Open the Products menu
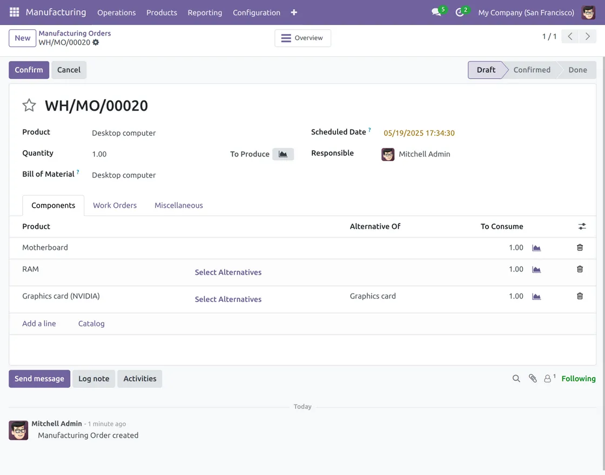605x475 pixels. (x=162, y=12)
